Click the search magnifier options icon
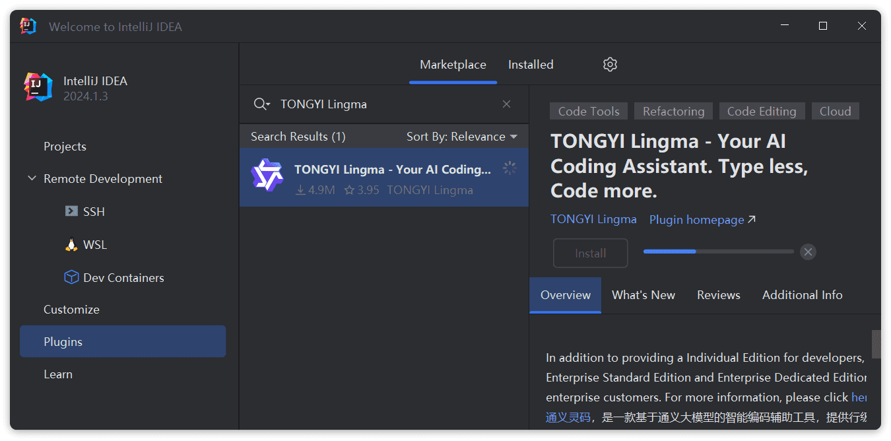Image resolution: width=891 pixels, height=441 pixels. click(x=262, y=104)
